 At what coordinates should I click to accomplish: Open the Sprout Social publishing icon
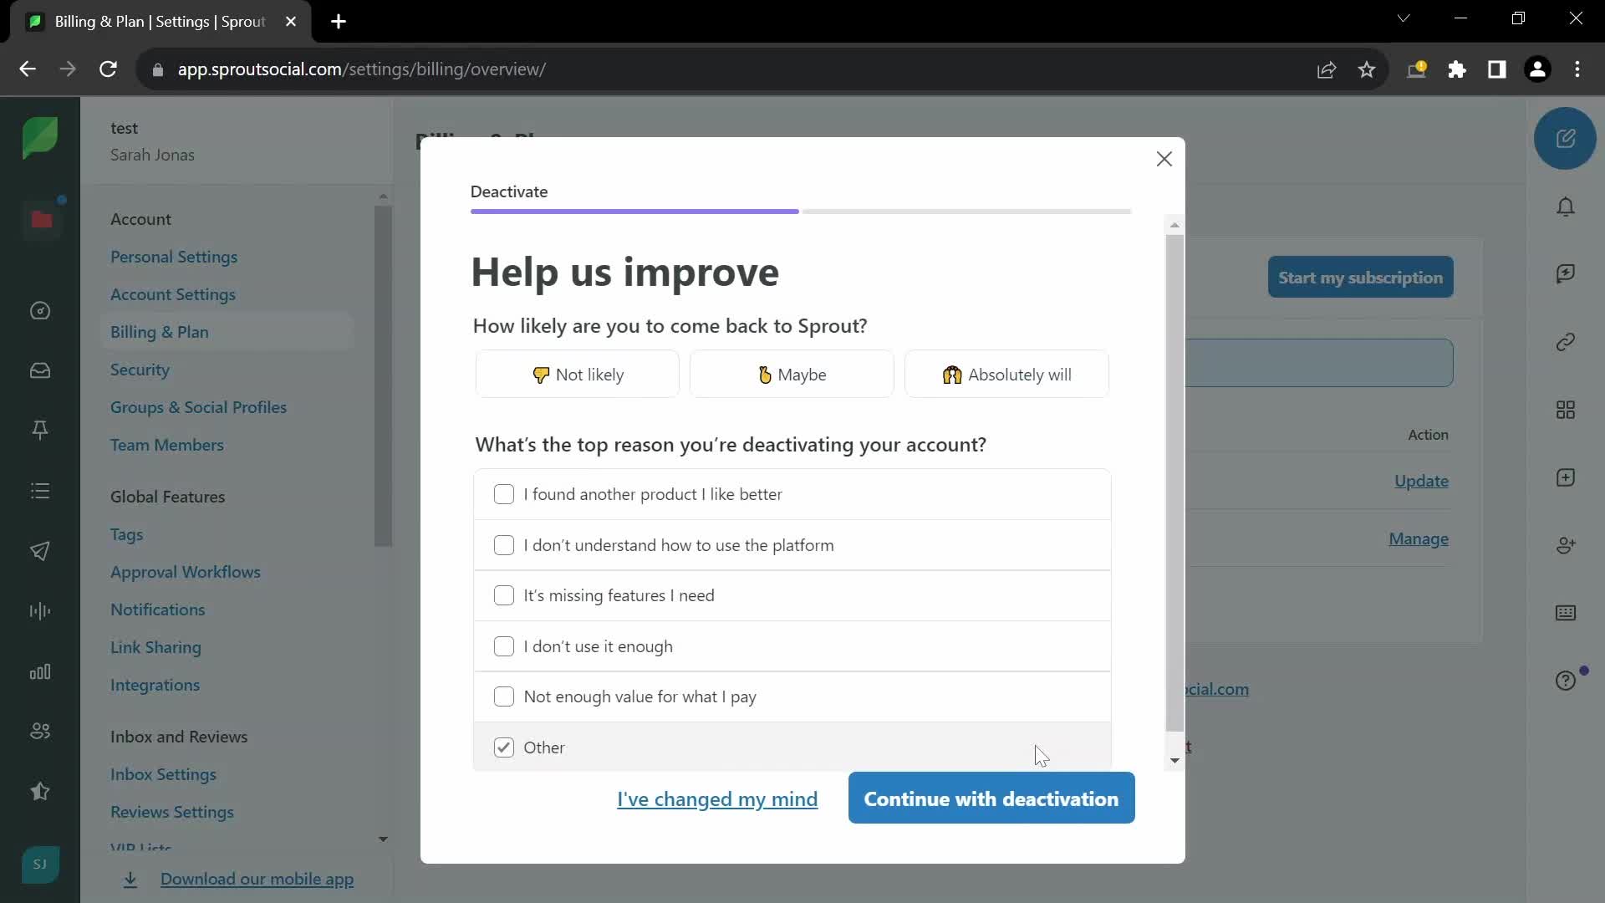tap(41, 550)
